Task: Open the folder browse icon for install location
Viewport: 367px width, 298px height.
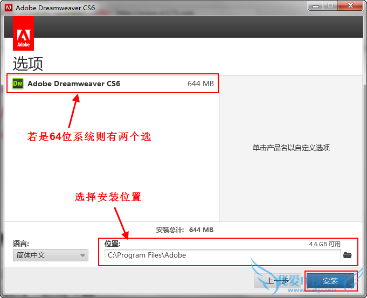Action: click(348, 255)
